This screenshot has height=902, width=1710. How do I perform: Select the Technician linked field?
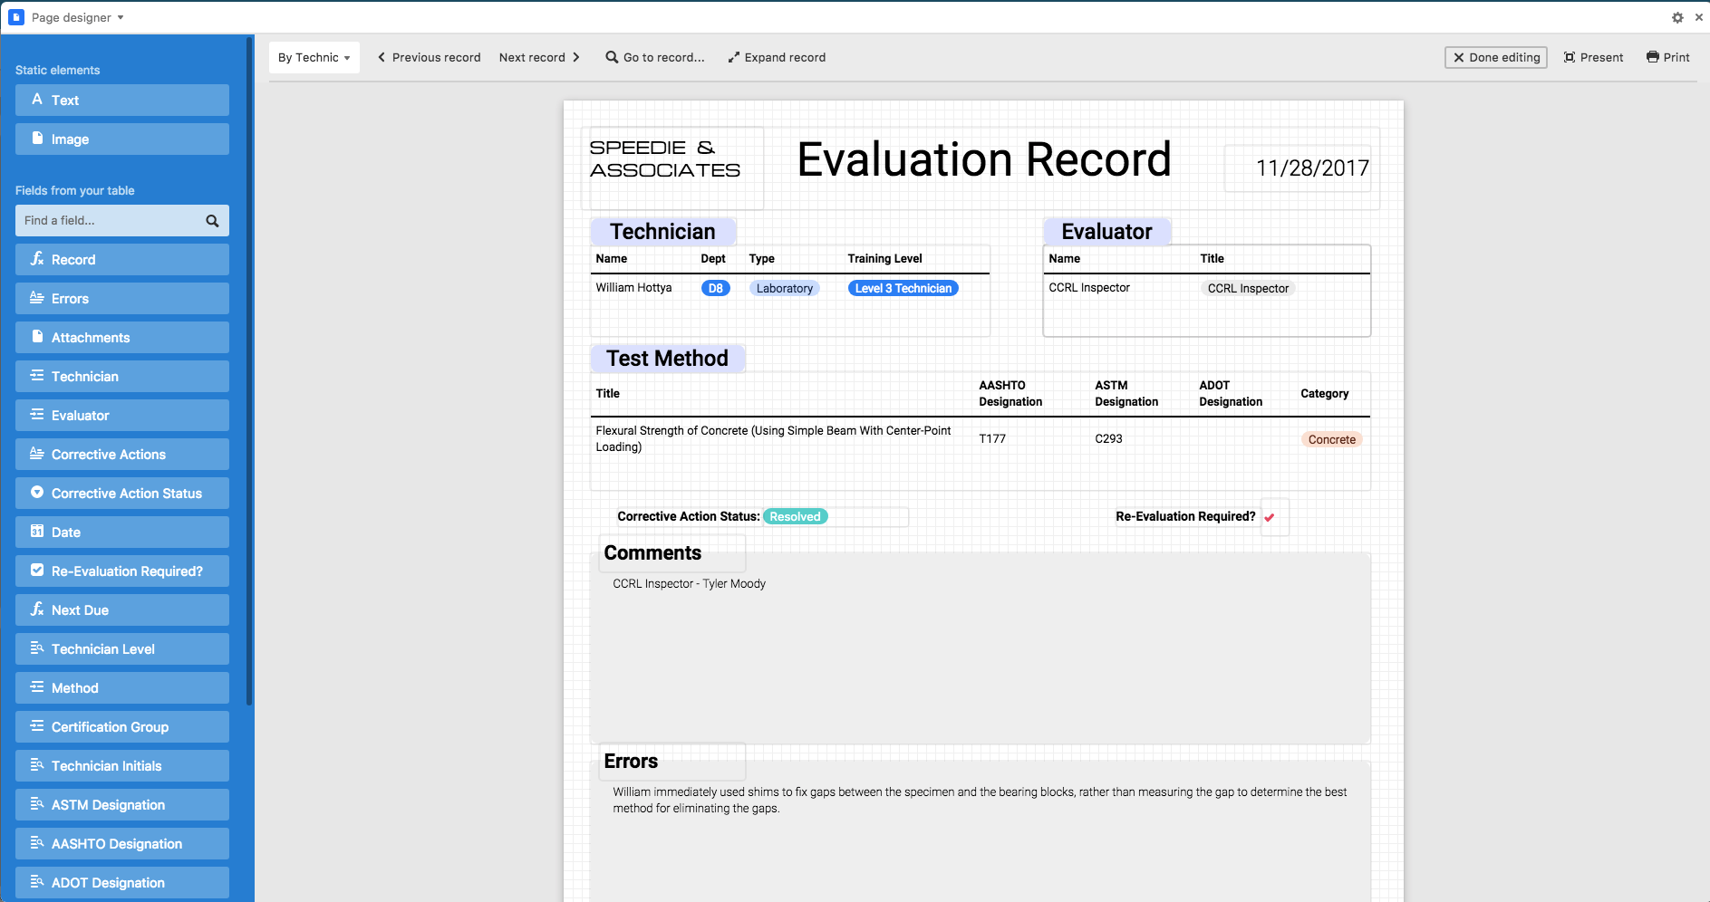pyautogui.click(x=122, y=376)
